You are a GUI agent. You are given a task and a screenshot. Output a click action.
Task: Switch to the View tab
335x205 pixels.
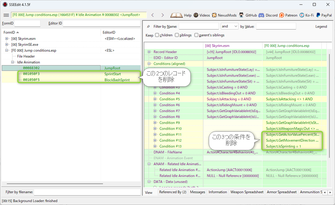point(149,192)
